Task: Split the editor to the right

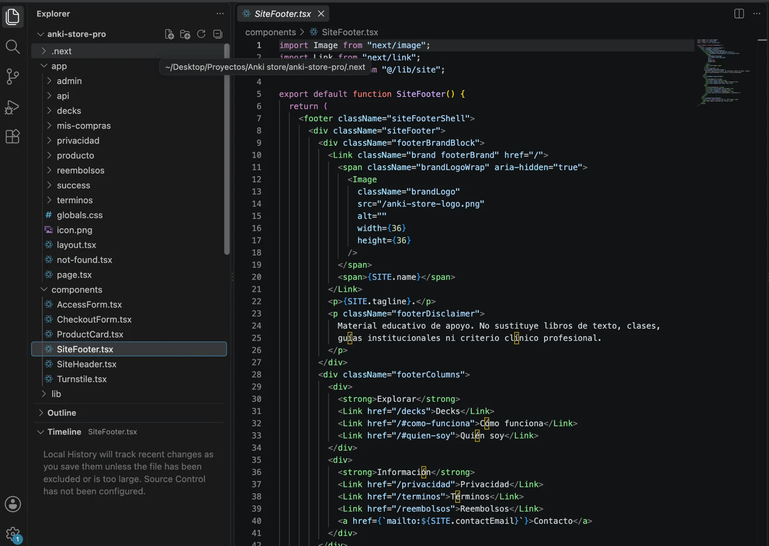Action: tap(739, 14)
